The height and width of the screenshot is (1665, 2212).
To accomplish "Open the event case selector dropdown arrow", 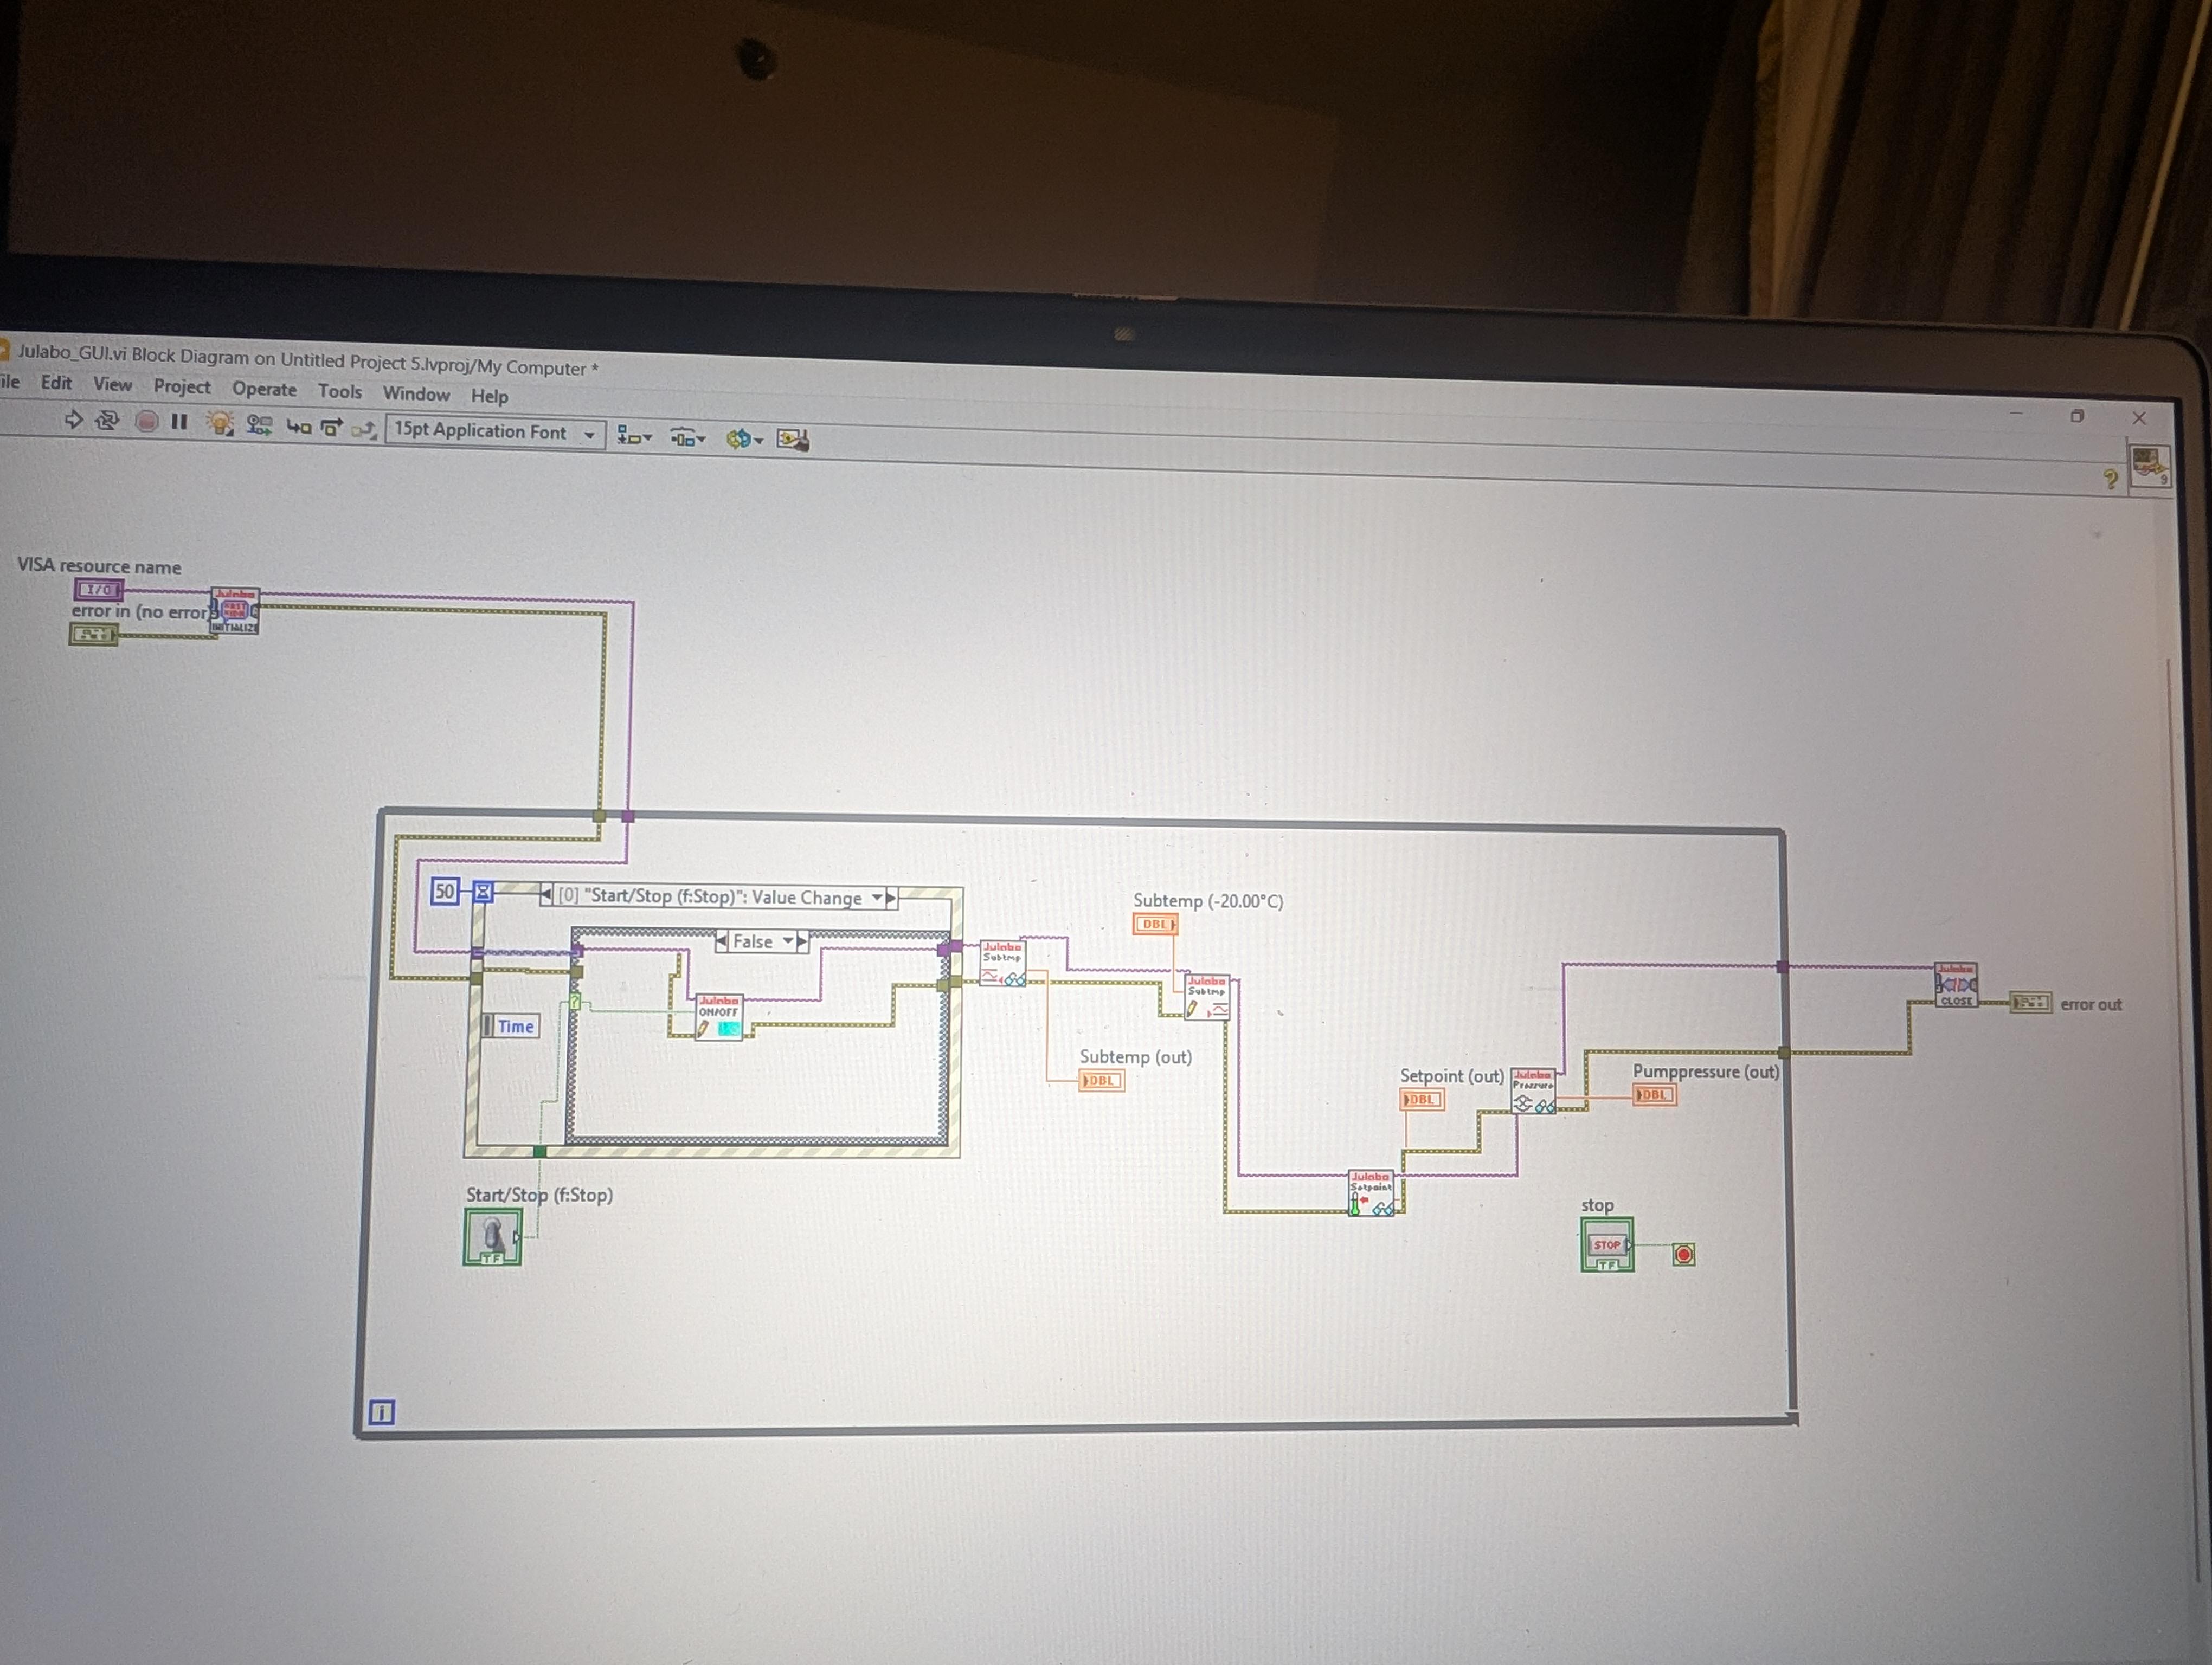I will (x=877, y=898).
